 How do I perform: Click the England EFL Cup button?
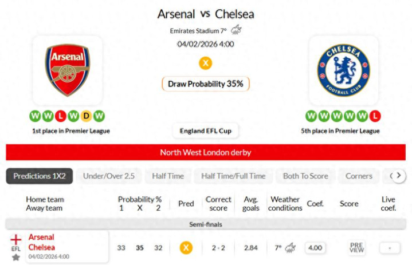click(x=206, y=131)
